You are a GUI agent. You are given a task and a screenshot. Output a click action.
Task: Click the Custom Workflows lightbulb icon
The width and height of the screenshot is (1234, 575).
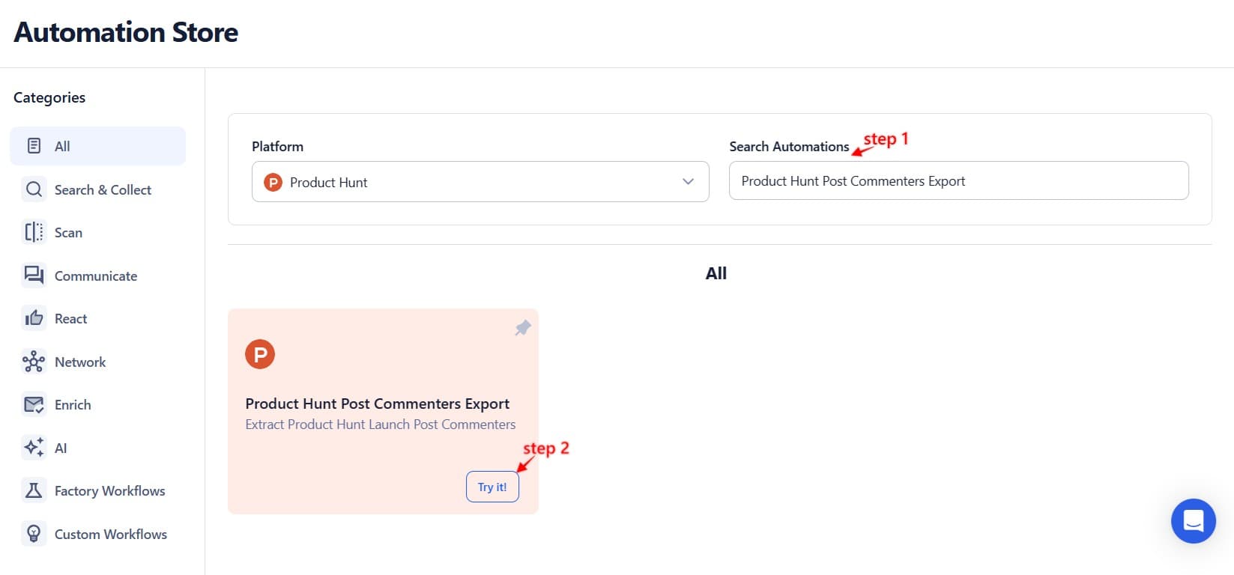click(x=34, y=533)
